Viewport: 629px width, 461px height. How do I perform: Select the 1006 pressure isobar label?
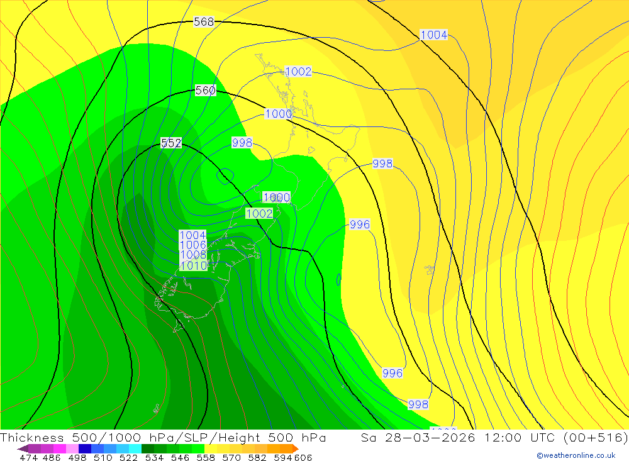tap(193, 245)
